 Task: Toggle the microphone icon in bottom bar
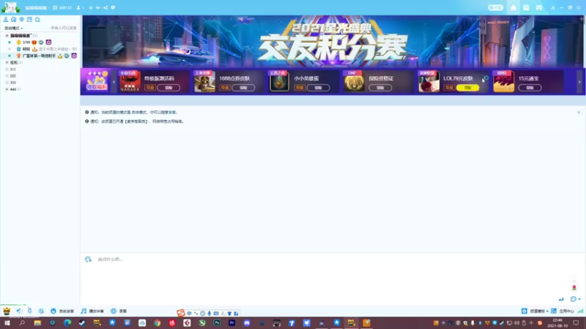[29, 311]
